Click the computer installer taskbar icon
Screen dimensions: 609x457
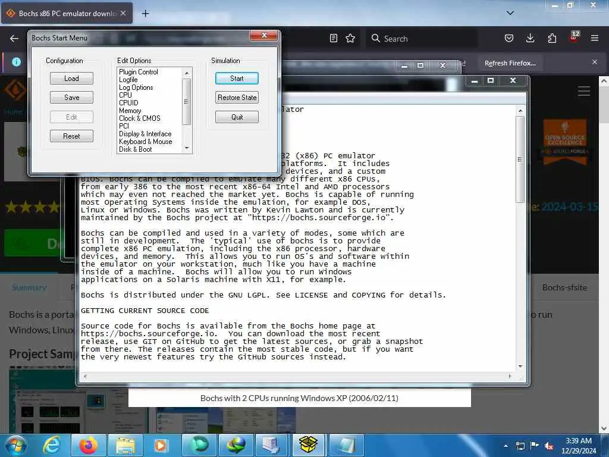(271, 445)
